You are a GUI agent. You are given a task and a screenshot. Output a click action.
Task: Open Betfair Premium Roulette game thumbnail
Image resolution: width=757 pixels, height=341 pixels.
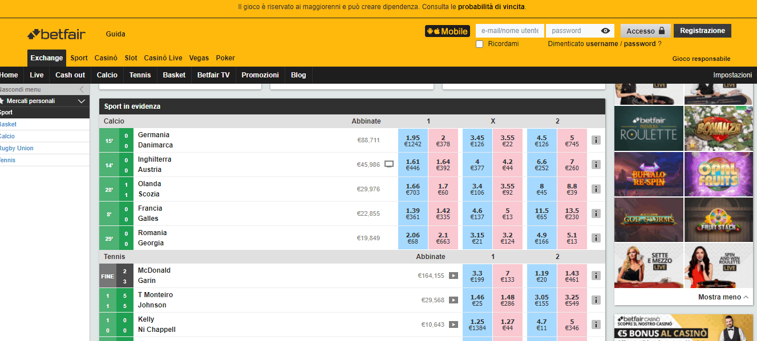click(649, 128)
